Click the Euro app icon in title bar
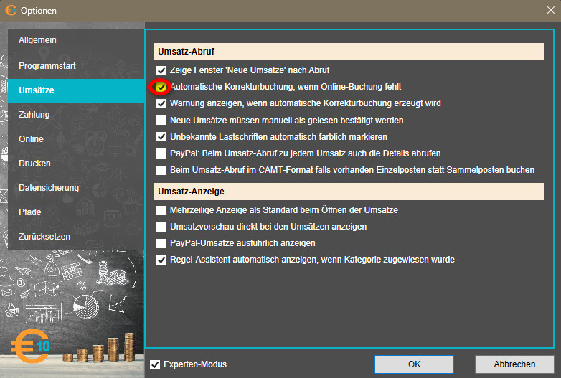This screenshot has height=378, width=561. click(x=11, y=11)
